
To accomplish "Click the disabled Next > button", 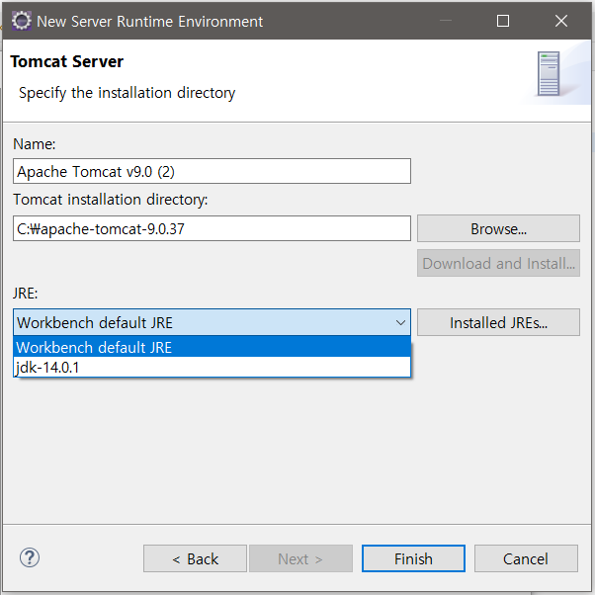I will coord(300,558).
